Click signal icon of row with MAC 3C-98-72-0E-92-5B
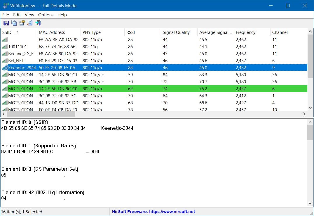The image size is (314, 216). tap(5, 82)
